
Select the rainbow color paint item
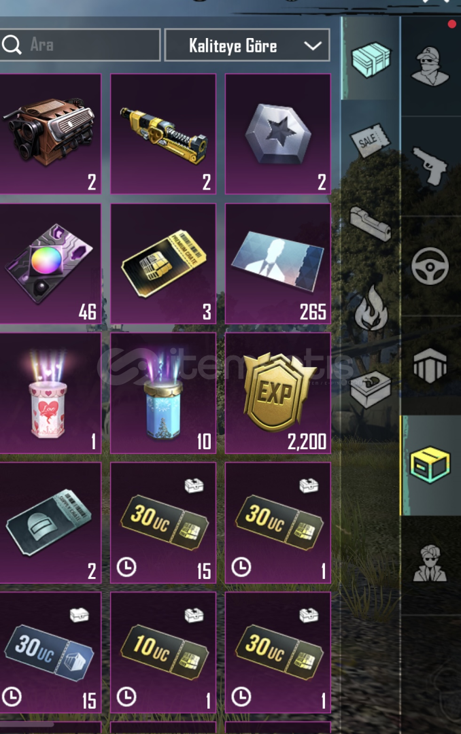(x=50, y=264)
